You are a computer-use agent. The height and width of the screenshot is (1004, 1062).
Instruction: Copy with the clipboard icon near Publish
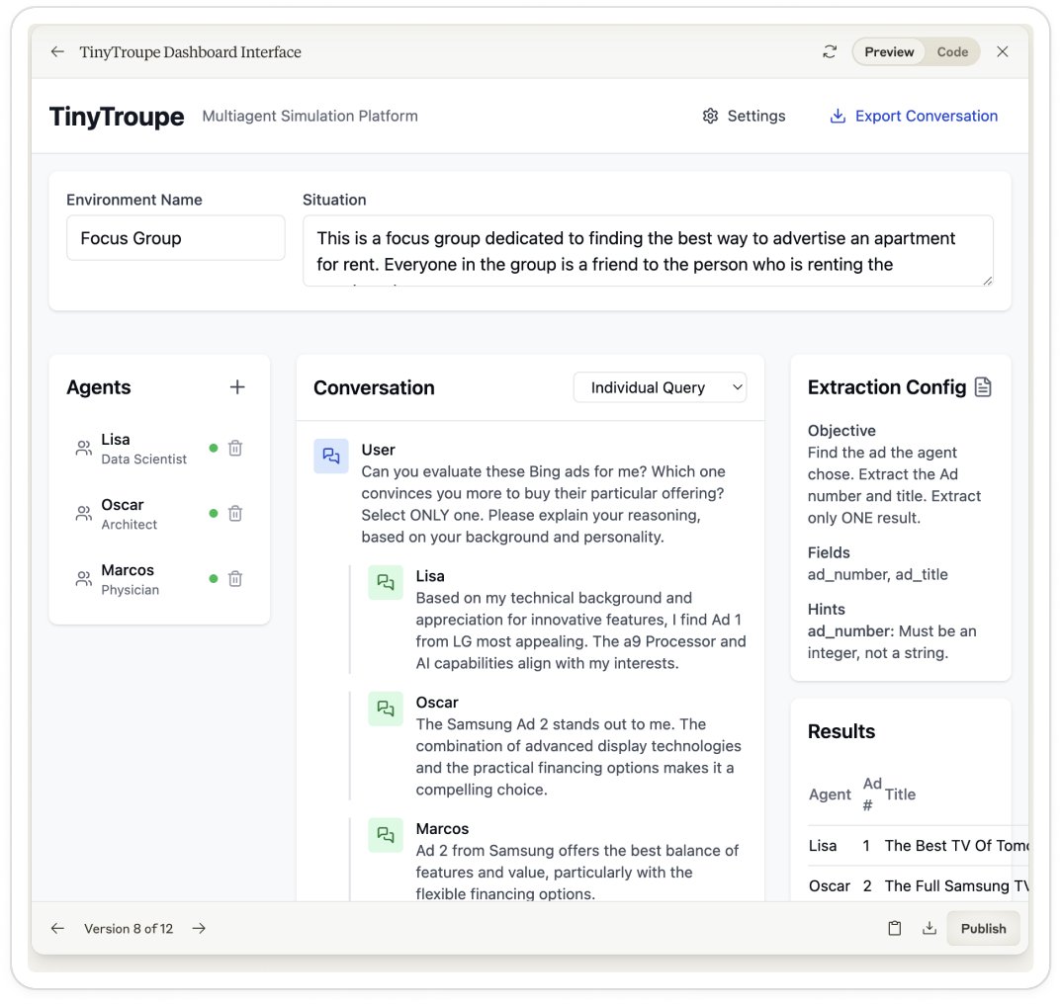point(895,928)
